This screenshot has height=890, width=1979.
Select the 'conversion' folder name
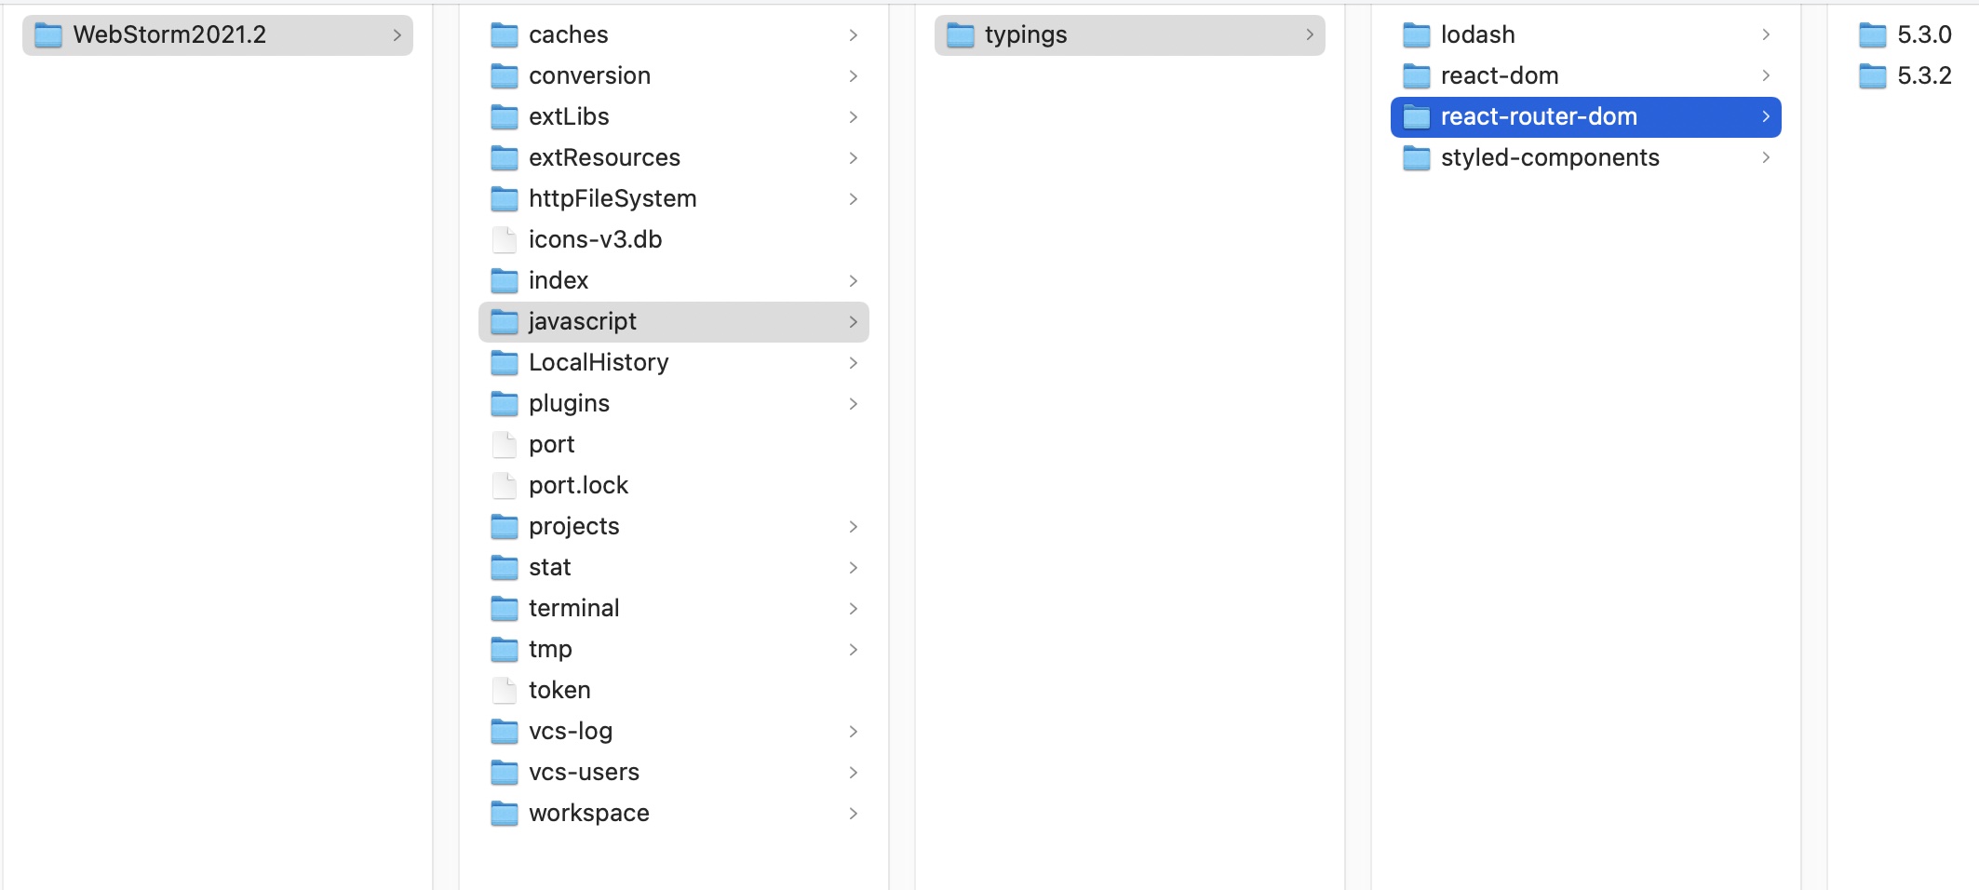(x=589, y=76)
